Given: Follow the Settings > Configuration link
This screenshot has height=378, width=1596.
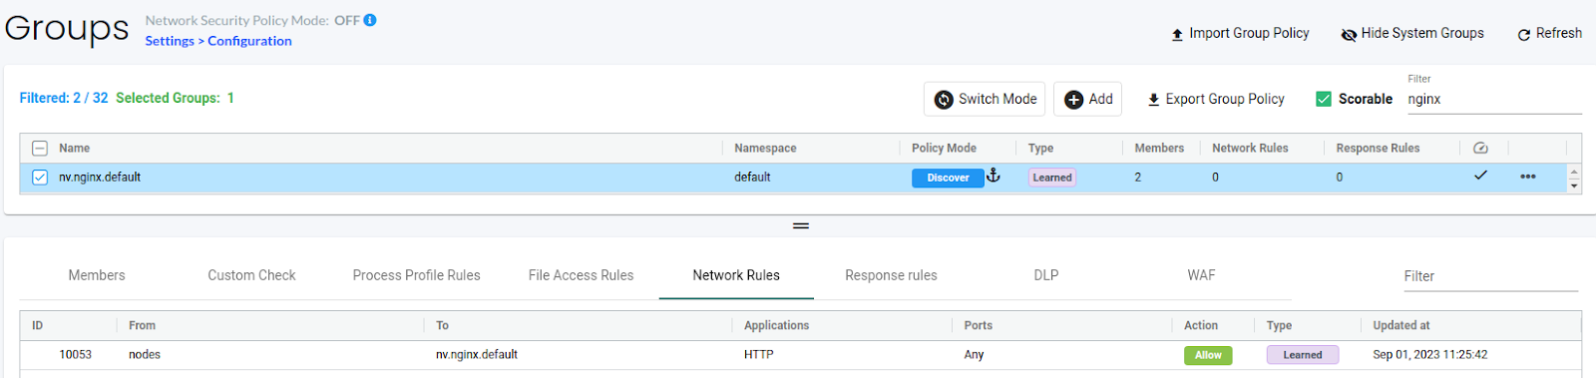Looking at the screenshot, I should click(x=218, y=41).
